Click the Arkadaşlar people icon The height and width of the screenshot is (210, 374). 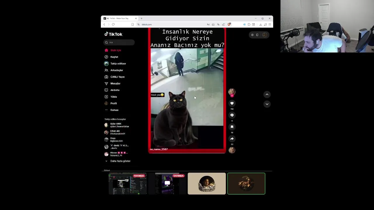(106, 70)
